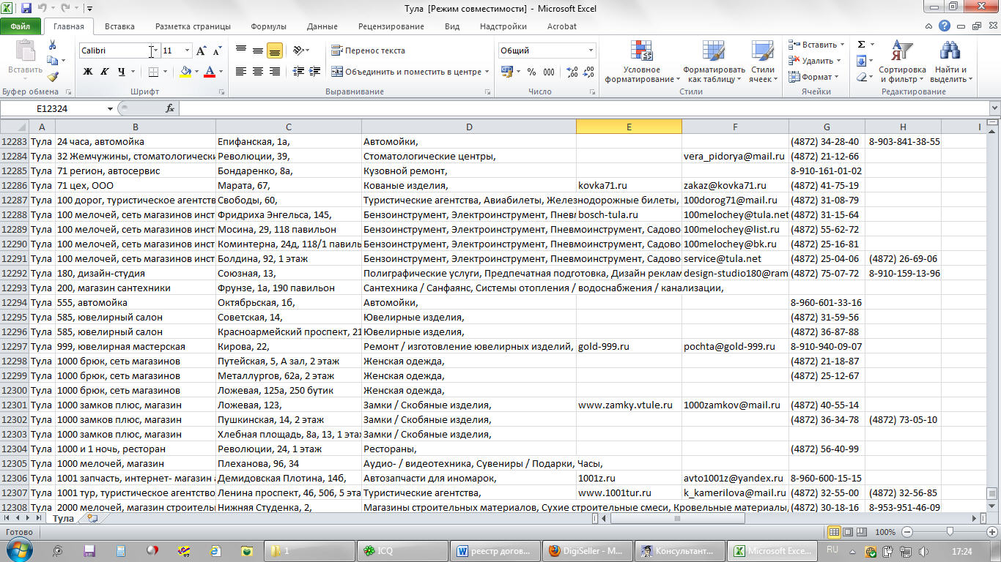Expand the Delete (Удалить) cells dropdown
The image size is (1001, 562).
(x=838, y=61)
